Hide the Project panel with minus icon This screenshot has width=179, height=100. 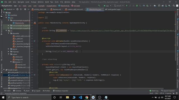[29, 9]
